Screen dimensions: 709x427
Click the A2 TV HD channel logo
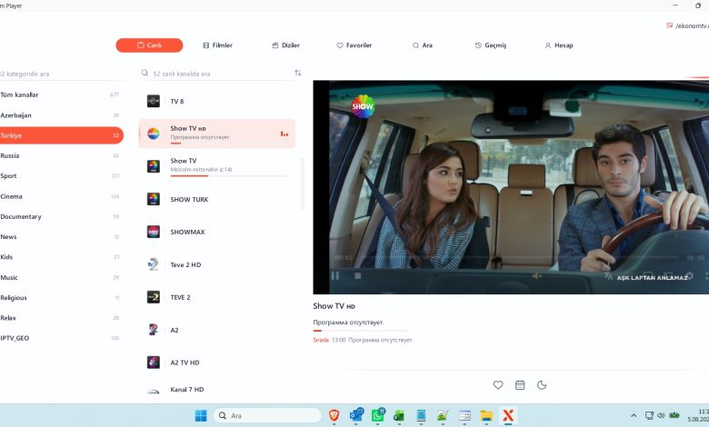pyautogui.click(x=154, y=362)
